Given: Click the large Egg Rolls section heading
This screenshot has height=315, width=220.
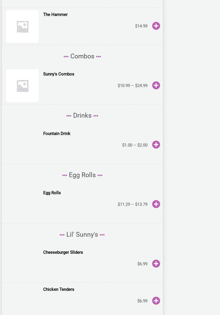Looking at the screenshot, I should [x=82, y=175].
